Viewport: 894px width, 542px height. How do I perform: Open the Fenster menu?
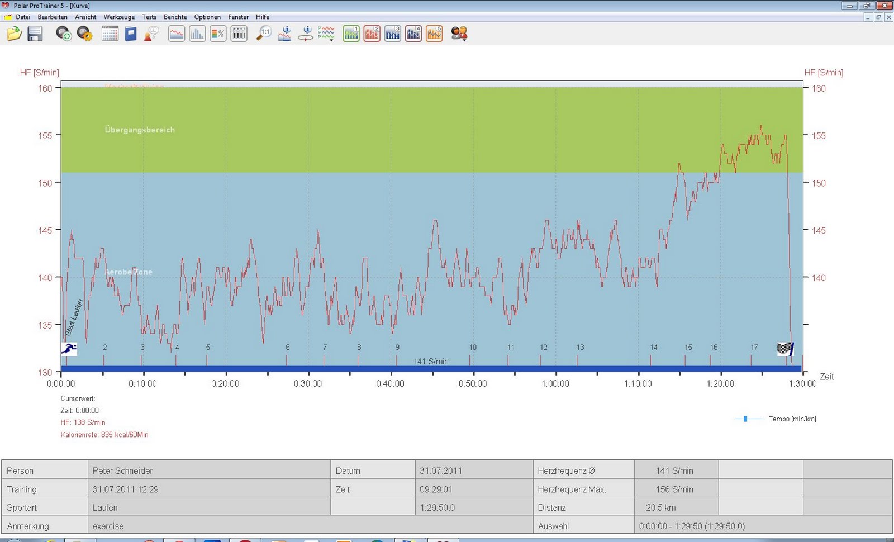pyautogui.click(x=239, y=17)
